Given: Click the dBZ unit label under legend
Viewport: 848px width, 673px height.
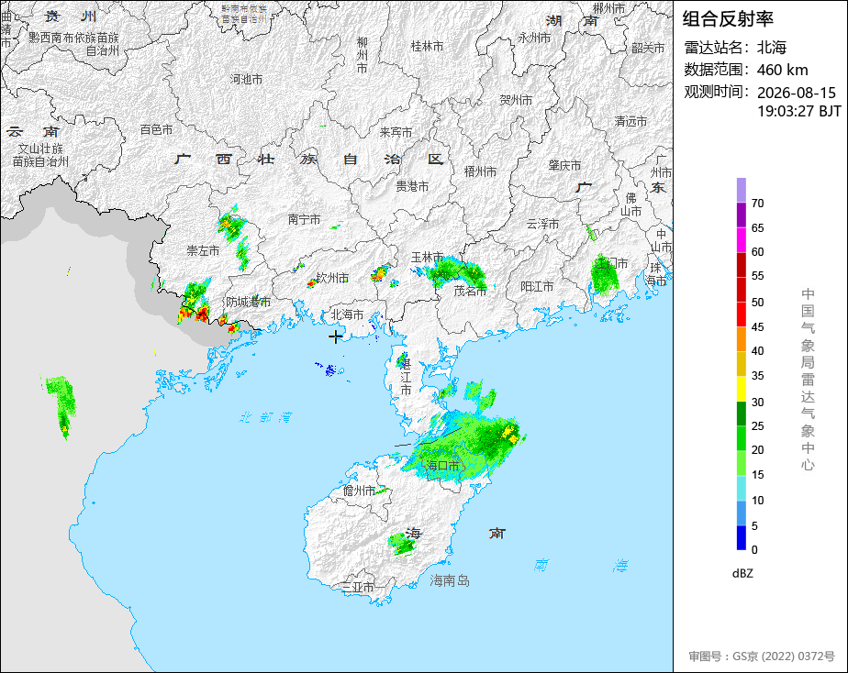Looking at the screenshot, I should coord(742,573).
